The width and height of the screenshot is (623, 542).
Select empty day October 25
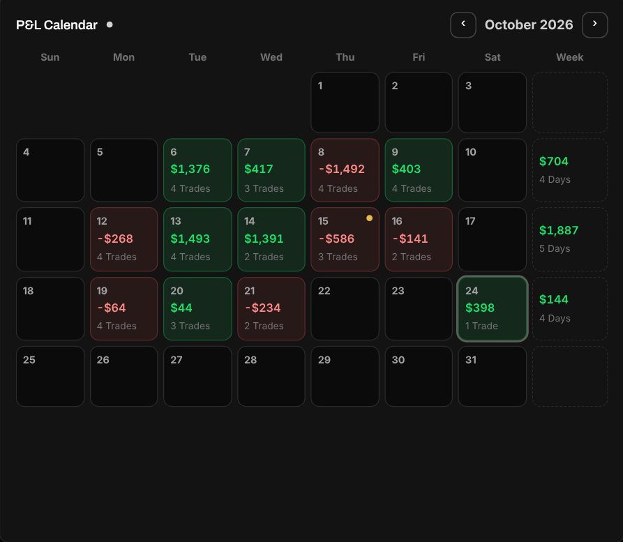coord(50,376)
